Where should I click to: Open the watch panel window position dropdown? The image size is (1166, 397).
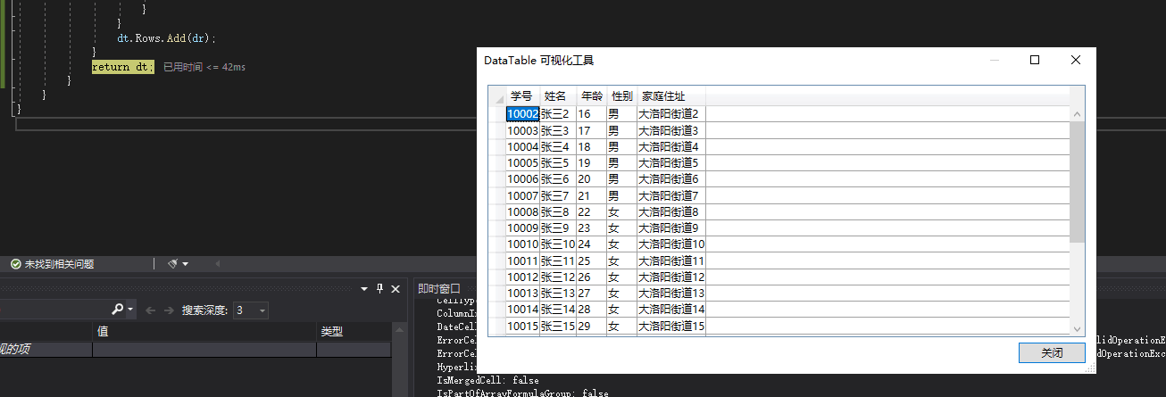click(x=363, y=288)
